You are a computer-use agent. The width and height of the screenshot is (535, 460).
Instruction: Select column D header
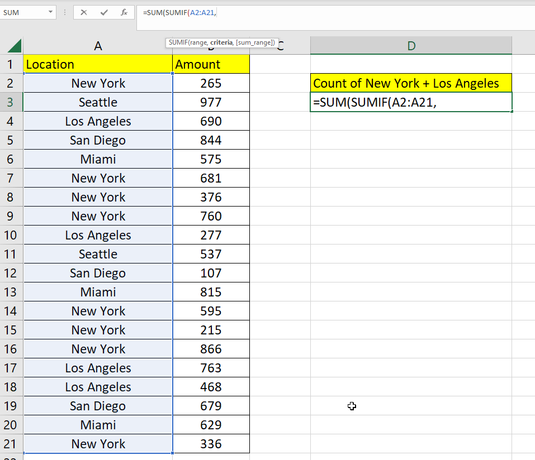point(411,45)
